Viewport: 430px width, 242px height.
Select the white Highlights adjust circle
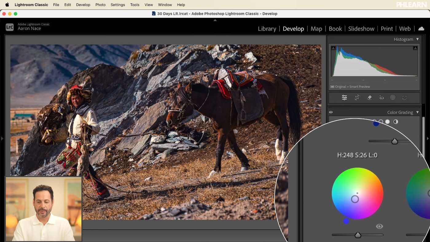388,122
